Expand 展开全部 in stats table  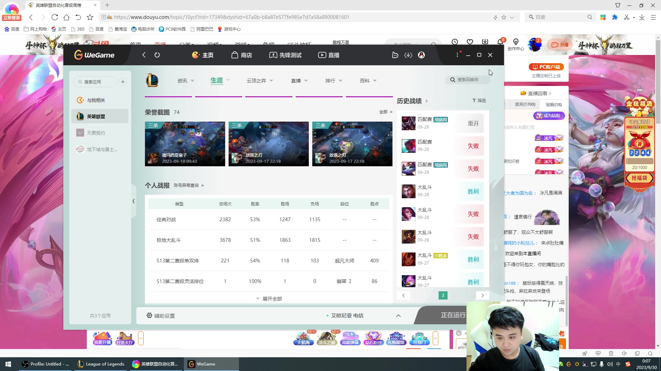click(x=269, y=299)
